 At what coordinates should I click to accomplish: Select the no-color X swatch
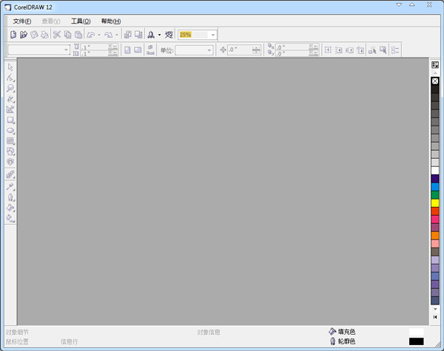pos(435,81)
